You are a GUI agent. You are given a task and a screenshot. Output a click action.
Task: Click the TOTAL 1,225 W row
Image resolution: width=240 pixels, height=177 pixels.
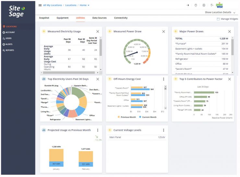point(202,38)
